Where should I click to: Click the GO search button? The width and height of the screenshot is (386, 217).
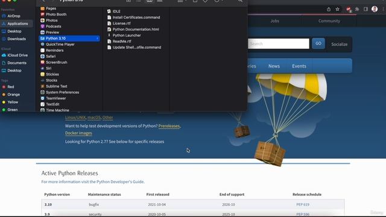pyautogui.click(x=318, y=43)
